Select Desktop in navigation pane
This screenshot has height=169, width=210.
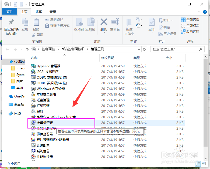(x=17, y=87)
